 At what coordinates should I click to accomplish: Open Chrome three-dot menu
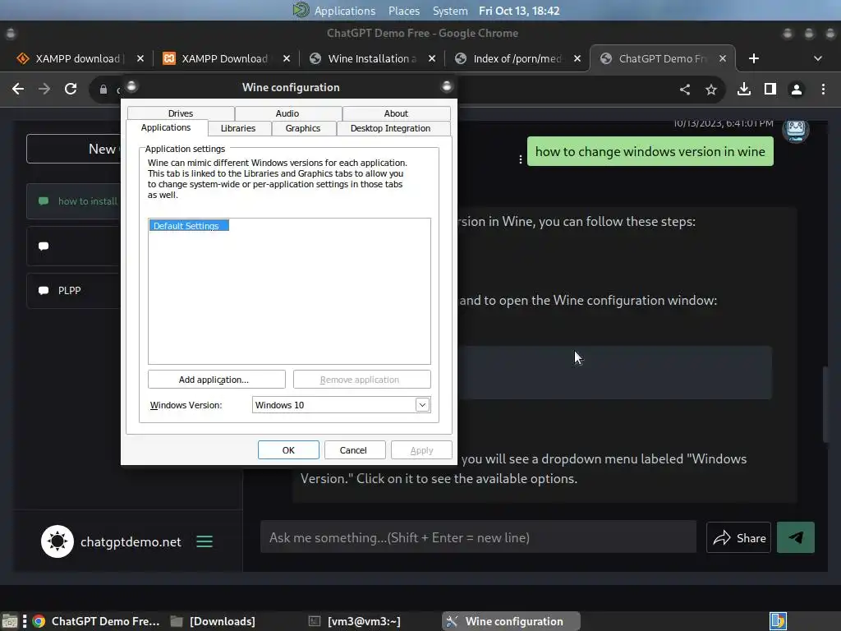823,89
